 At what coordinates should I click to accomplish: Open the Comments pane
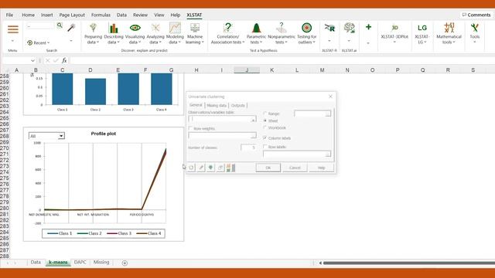(476, 15)
